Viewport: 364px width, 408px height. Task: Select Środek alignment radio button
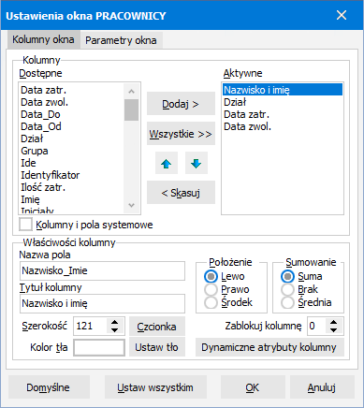[x=211, y=302]
